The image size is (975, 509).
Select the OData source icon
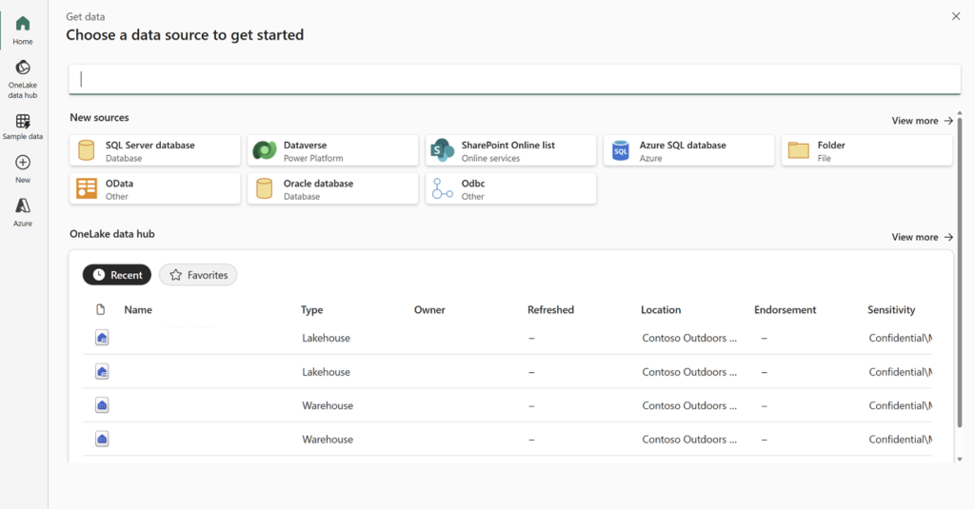(x=87, y=188)
